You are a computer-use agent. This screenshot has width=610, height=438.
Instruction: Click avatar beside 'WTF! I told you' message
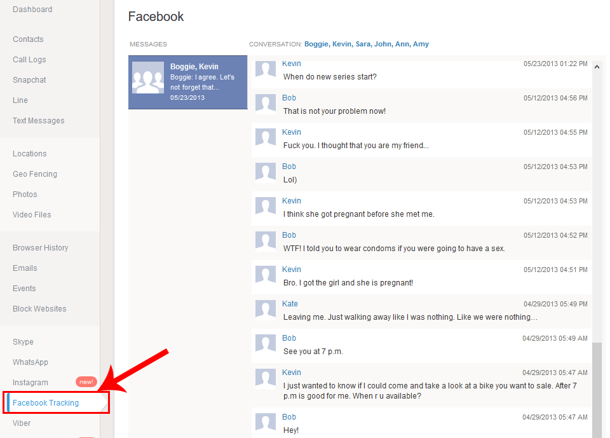266,240
